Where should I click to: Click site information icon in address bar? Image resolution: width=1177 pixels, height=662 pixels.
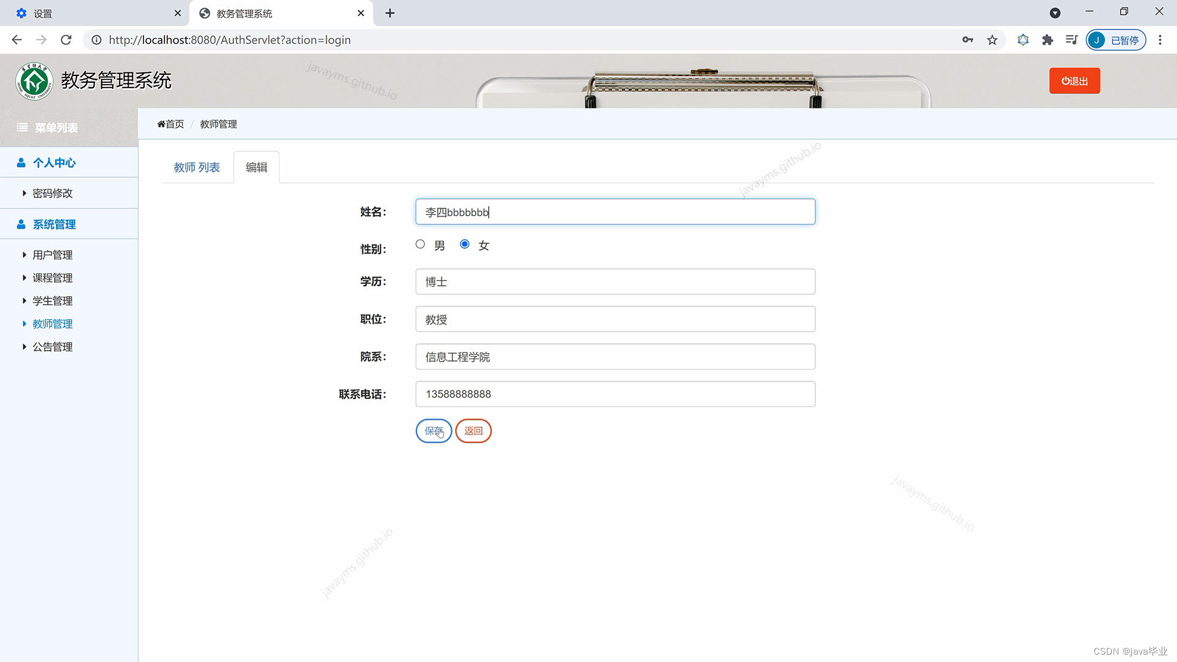point(96,40)
